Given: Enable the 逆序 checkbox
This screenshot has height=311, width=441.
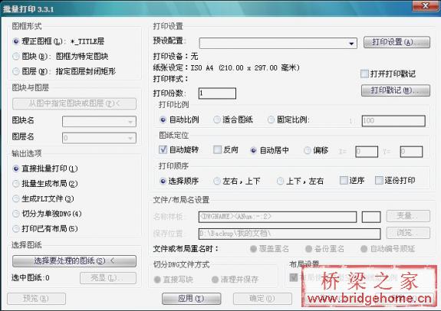Looking at the screenshot, I should coord(344,180).
